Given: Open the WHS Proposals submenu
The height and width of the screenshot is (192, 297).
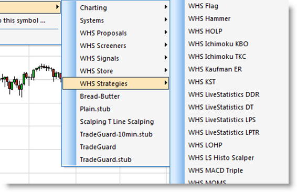Looking at the screenshot, I should point(115,33).
